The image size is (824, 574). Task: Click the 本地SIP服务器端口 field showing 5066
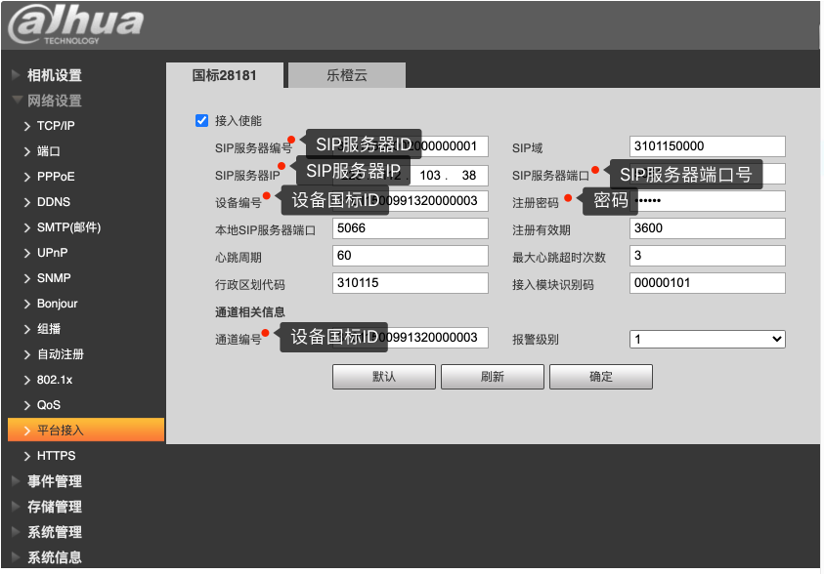click(411, 228)
